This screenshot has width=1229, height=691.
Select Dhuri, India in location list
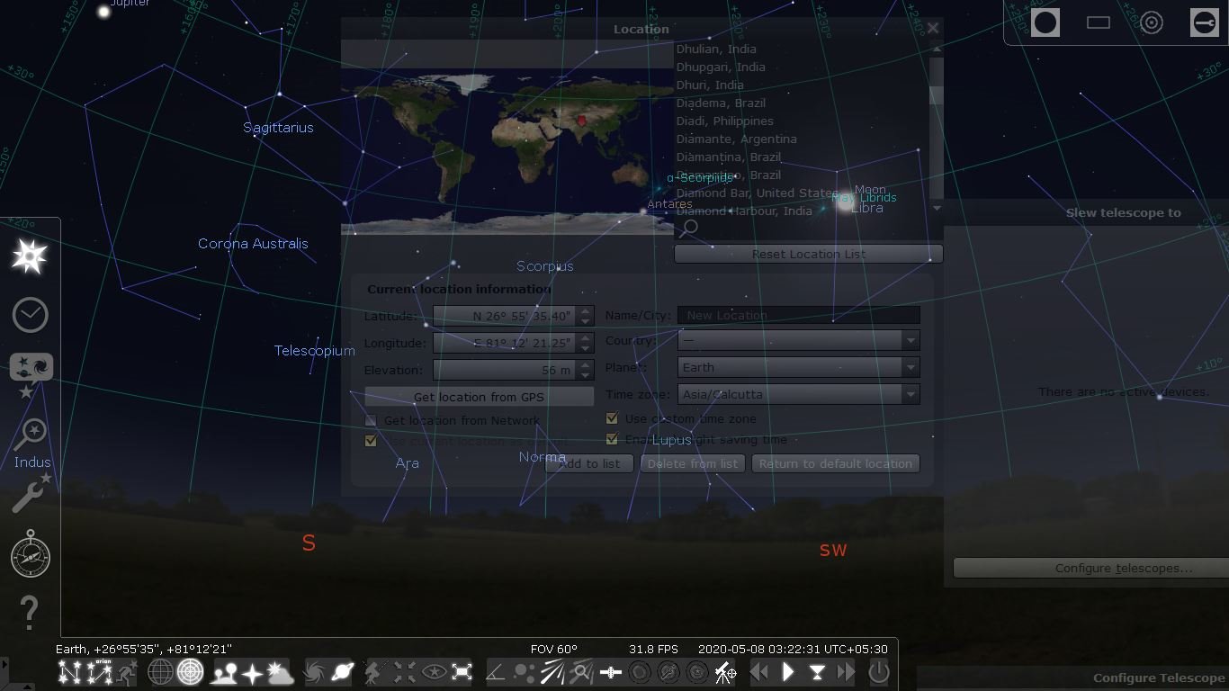click(x=710, y=85)
